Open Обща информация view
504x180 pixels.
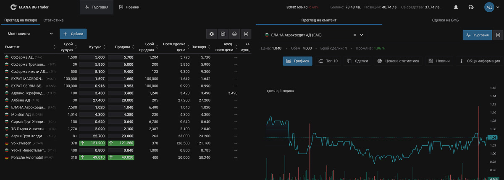(x=480, y=61)
